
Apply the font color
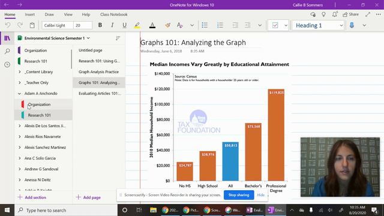pos(152,25)
